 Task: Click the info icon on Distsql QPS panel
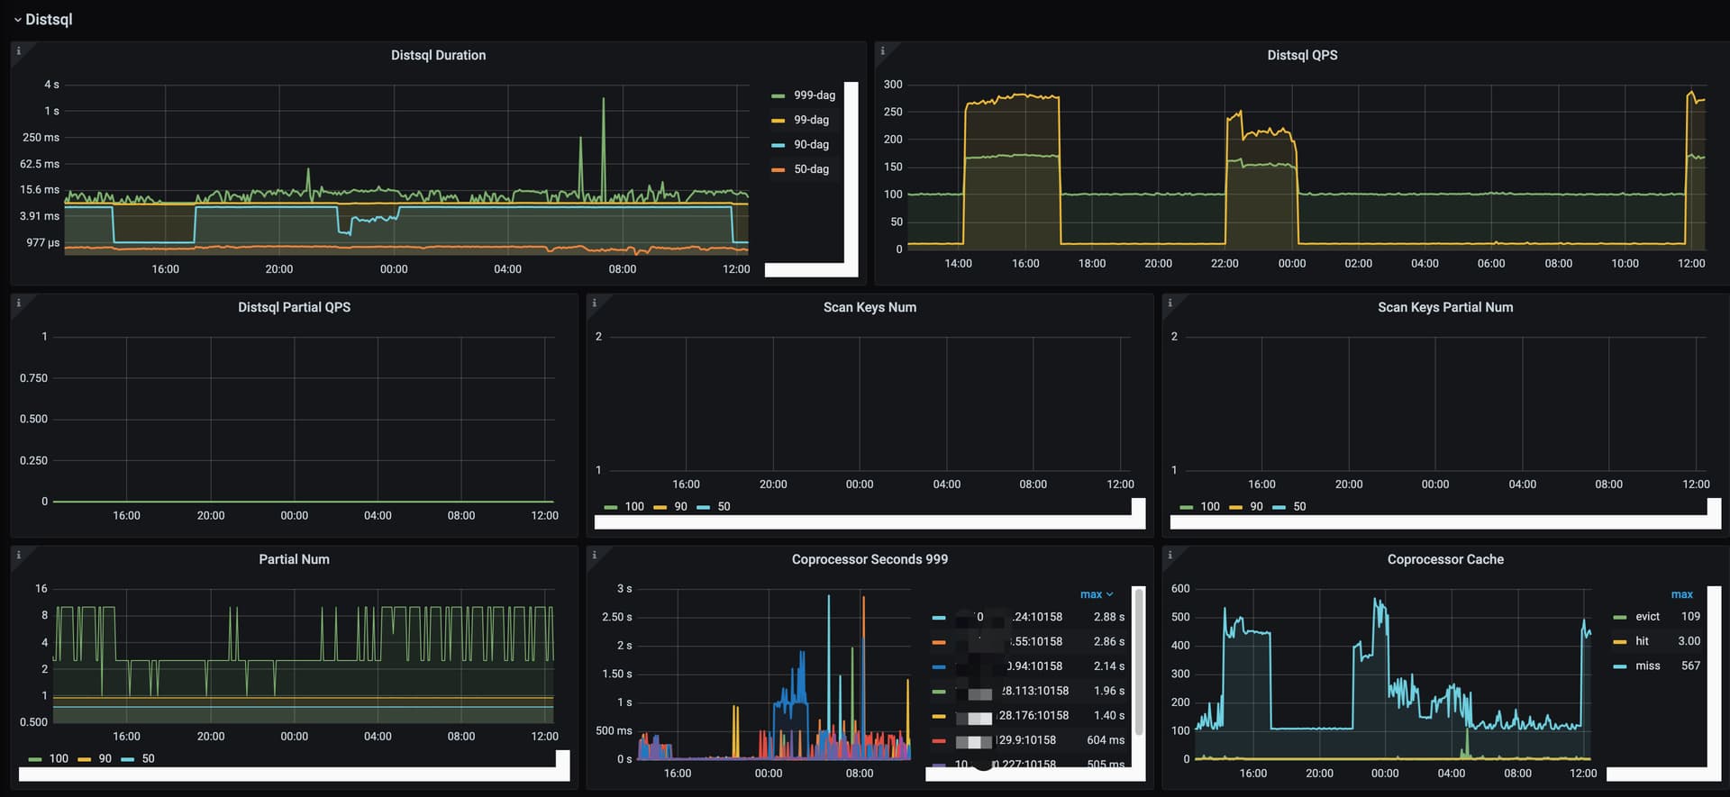coord(882,51)
